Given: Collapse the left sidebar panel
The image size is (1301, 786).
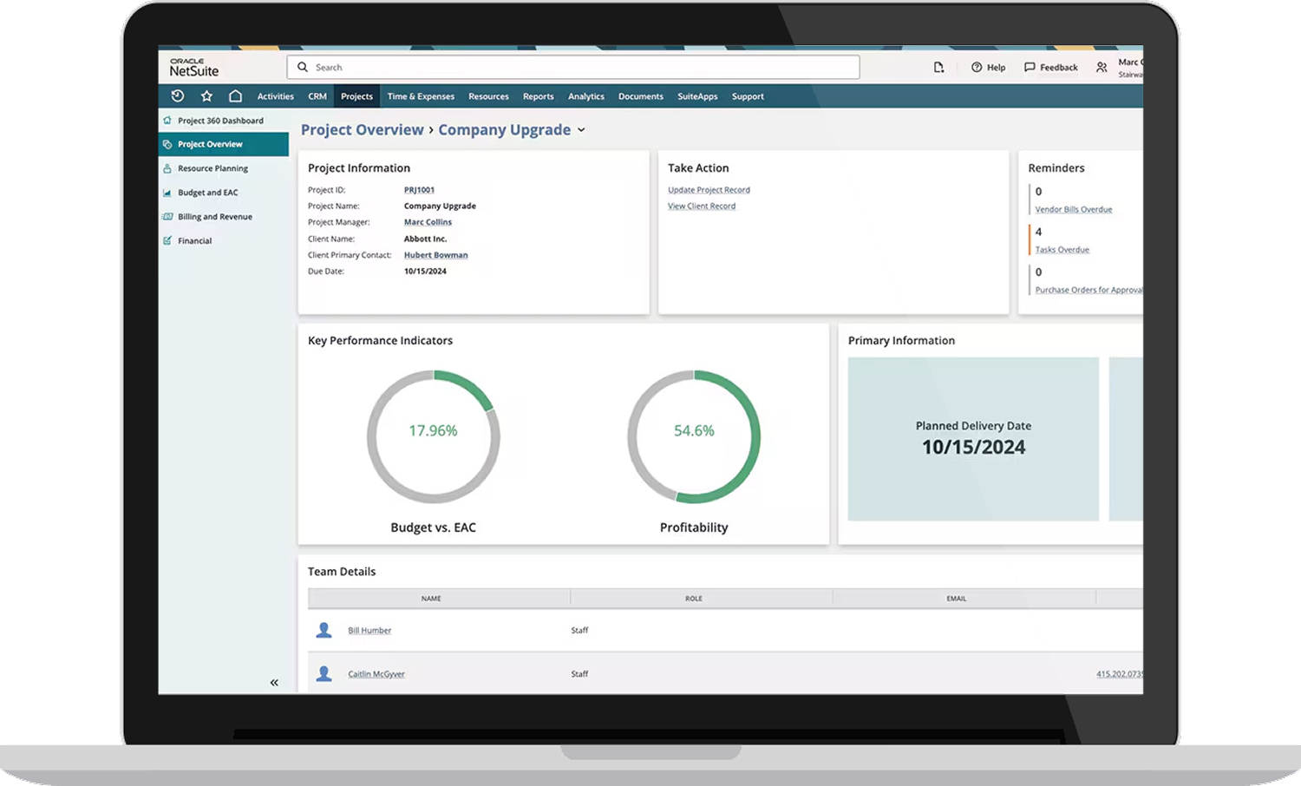Looking at the screenshot, I should coord(274,683).
